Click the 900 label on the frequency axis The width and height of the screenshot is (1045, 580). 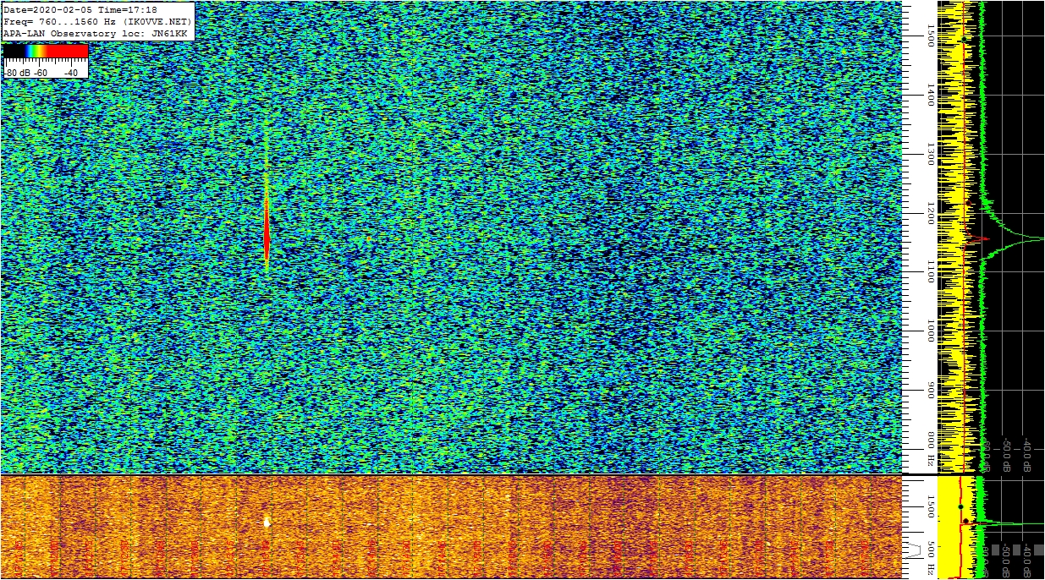pos(931,391)
